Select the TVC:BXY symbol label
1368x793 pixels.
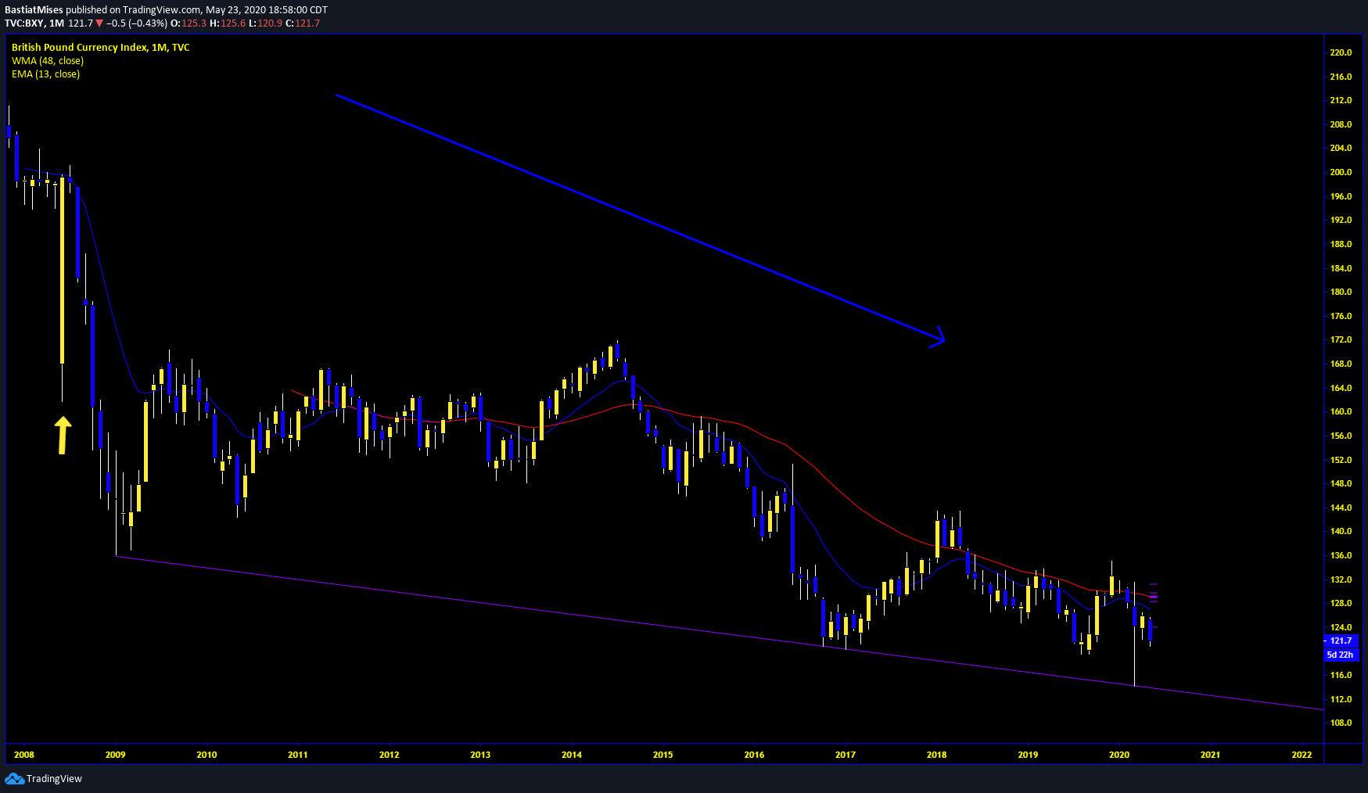coord(24,23)
